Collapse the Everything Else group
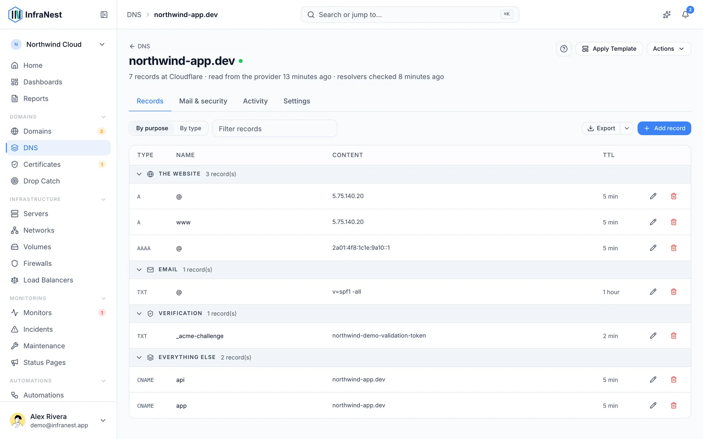The image size is (703, 439). [139, 357]
